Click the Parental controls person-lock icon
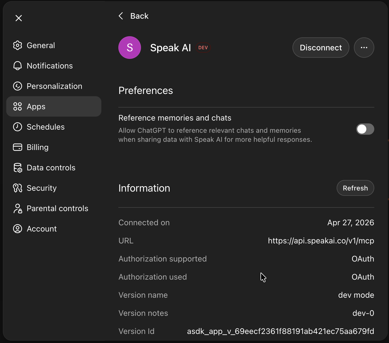The height and width of the screenshot is (343, 389). pyautogui.click(x=18, y=208)
